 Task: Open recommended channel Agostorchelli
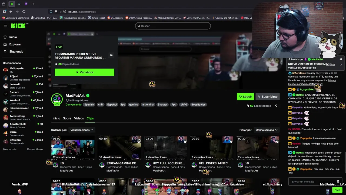(x=23, y=125)
